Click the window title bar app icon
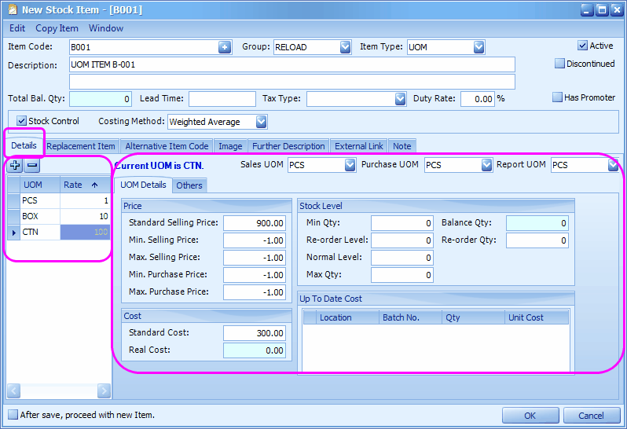Image resolution: width=627 pixels, height=429 pixels. point(13,9)
